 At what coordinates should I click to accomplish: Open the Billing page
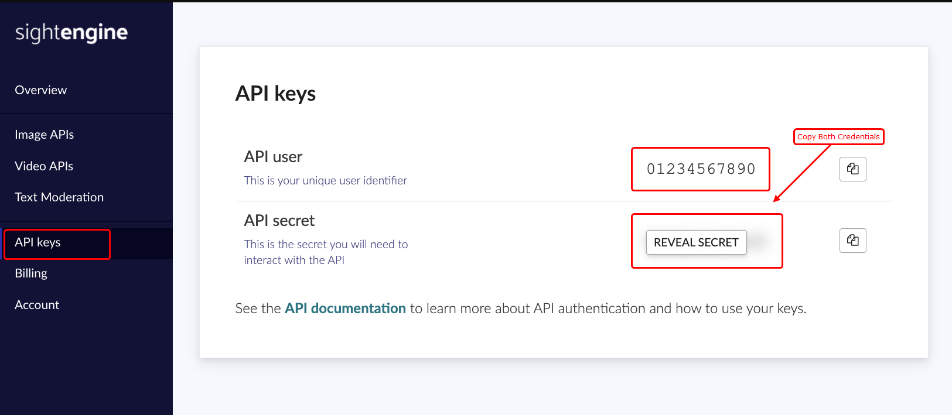pyautogui.click(x=31, y=273)
